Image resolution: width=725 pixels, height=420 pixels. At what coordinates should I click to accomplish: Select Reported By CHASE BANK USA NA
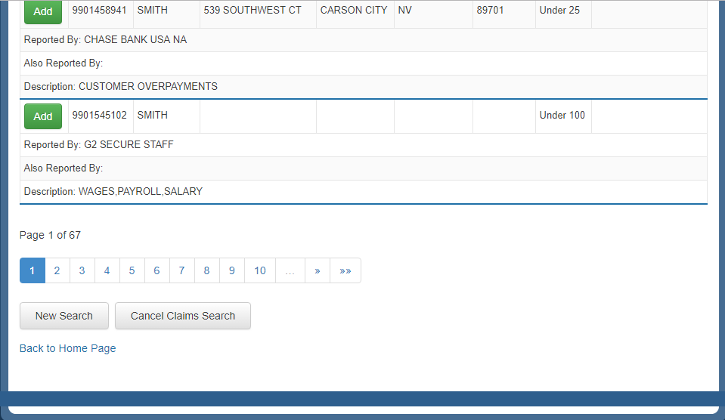[364, 40]
